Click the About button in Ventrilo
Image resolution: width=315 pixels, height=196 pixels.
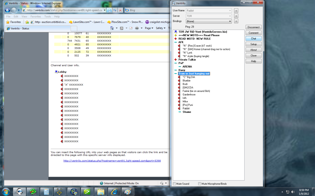tap(253, 50)
